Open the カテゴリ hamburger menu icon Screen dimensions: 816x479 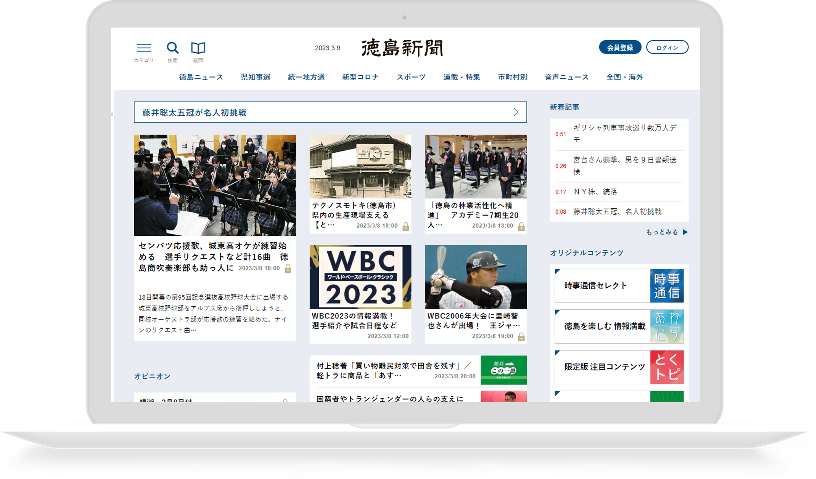click(144, 48)
